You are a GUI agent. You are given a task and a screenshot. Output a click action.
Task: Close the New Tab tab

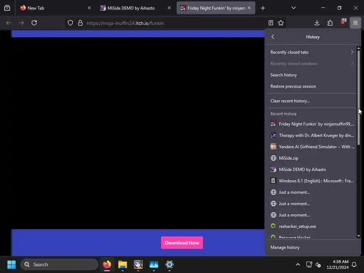click(89, 8)
